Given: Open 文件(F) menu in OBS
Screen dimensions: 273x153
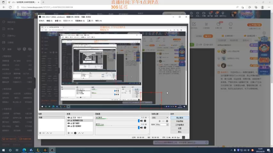Looking at the screenshot, I should point(41,21).
